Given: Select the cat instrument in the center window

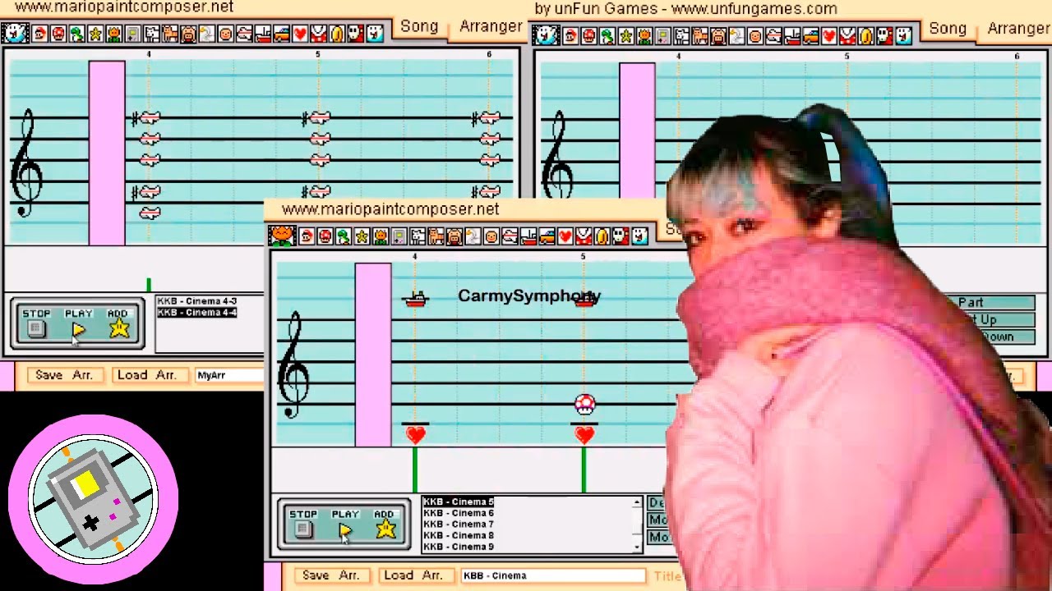Looking at the screenshot, I should click(x=436, y=236).
